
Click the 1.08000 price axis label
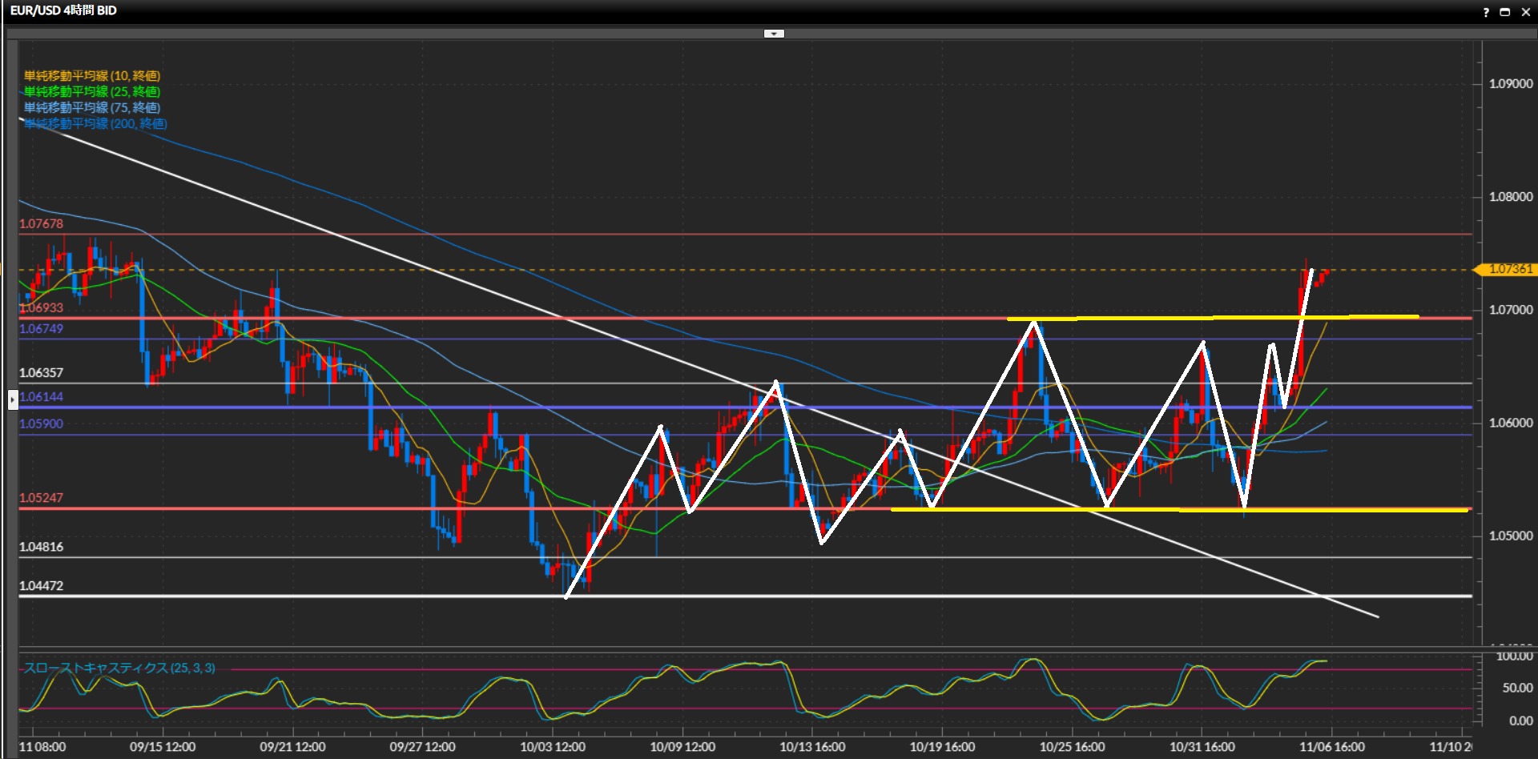click(1510, 196)
